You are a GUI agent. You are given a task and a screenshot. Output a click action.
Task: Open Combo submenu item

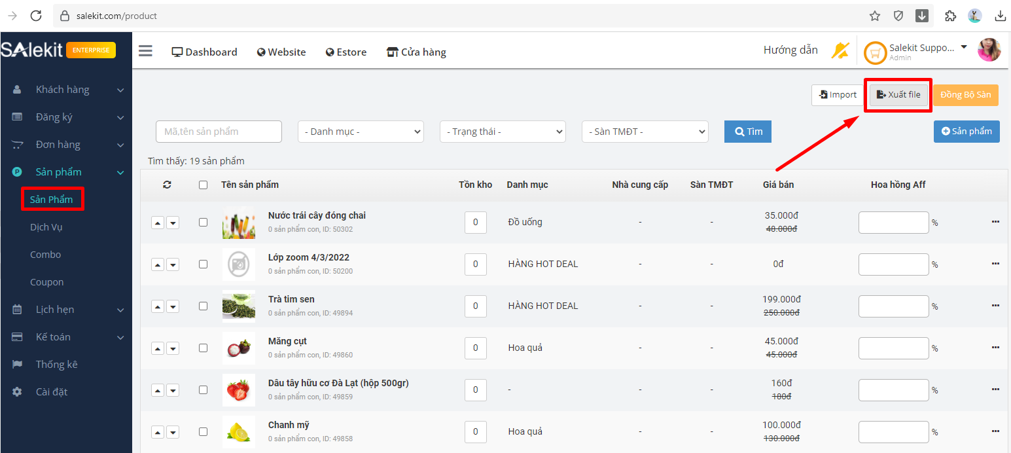pos(46,255)
